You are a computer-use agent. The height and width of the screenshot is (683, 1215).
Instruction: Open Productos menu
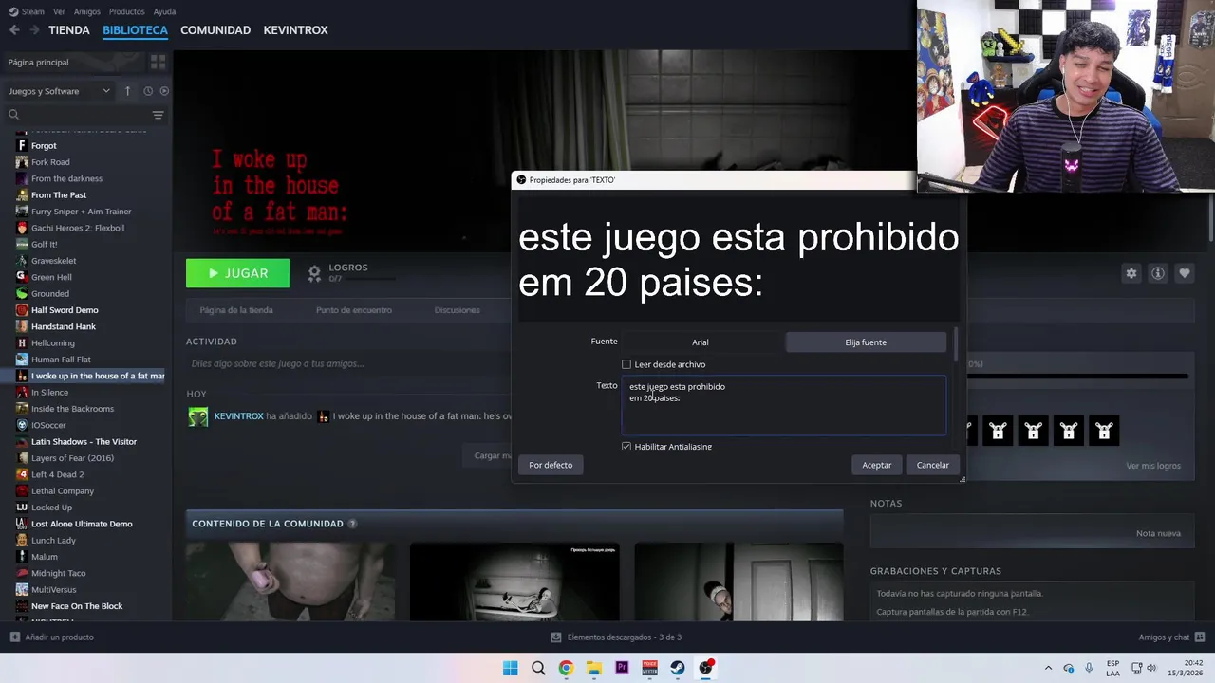[x=126, y=11]
